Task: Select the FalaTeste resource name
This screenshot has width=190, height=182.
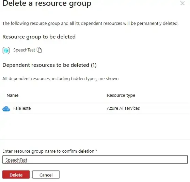Action: tap(22, 108)
